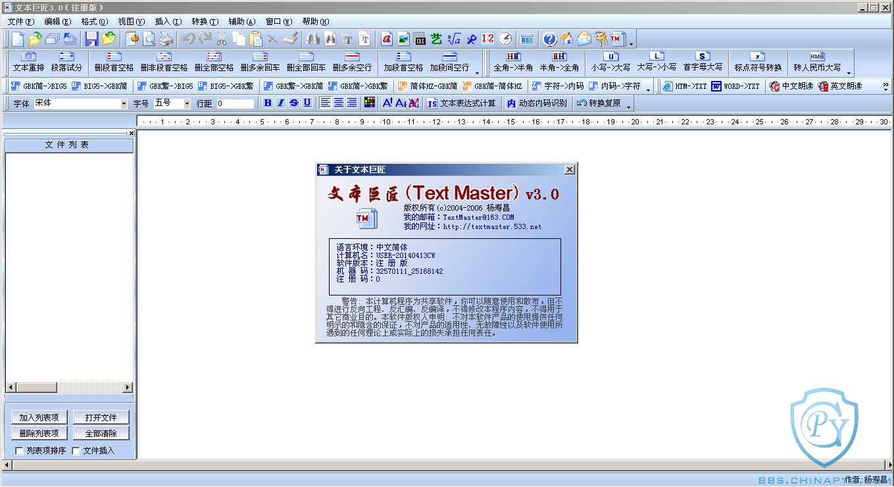Open the 转换 menu
The height and width of the screenshot is (487, 894).
[x=205, y=22]
